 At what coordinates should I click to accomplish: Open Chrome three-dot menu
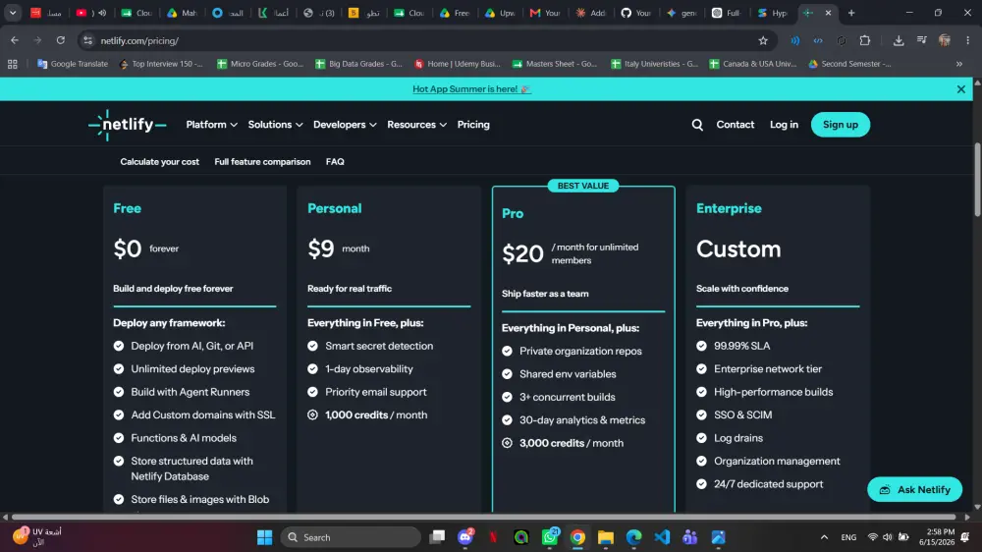[967, 40]
